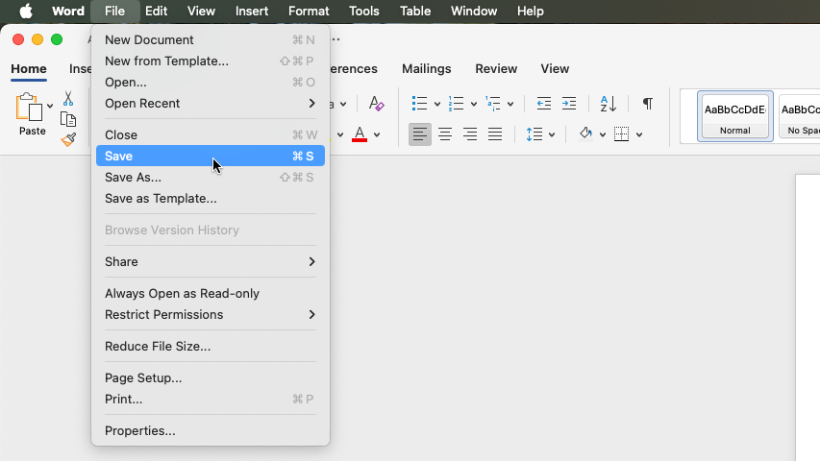Apply the Normal style thumbnail
This screenshot has height=461, width=820.
tap(734, 116)
